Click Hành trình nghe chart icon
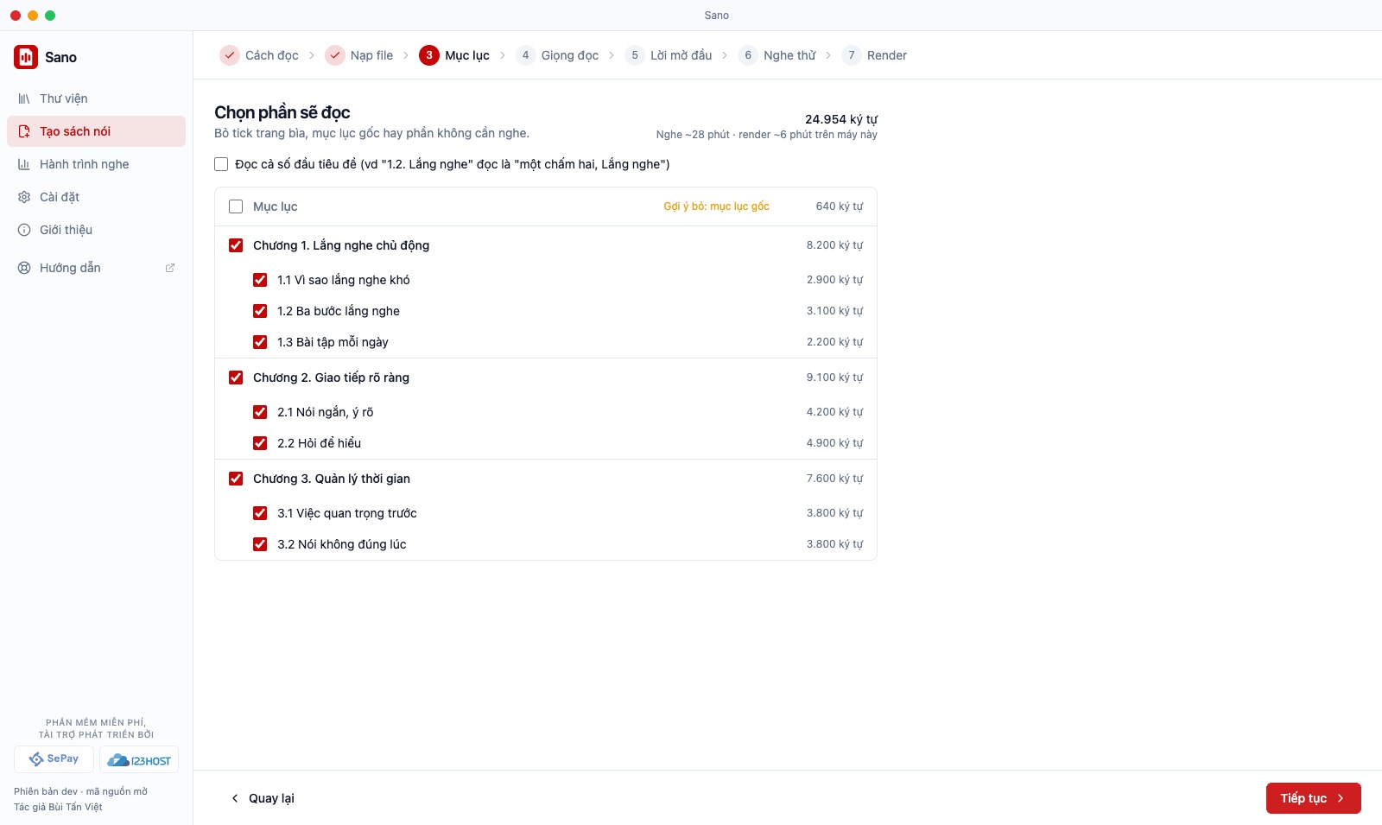The width and height of the screenshot is (1382, 825). pyautogui.click(x=24, y=164)
